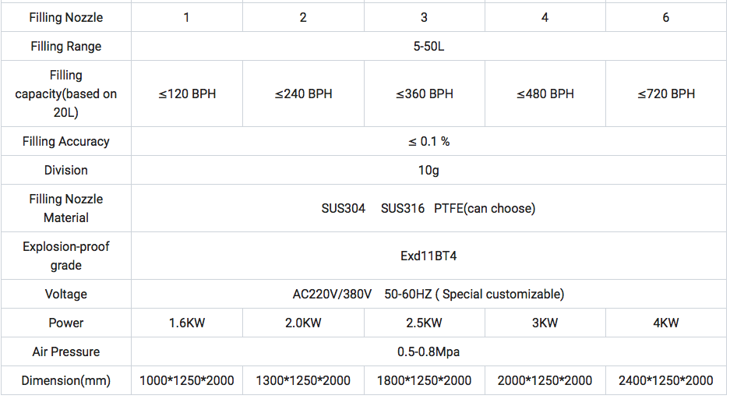Click the ≤480 BPH capacity cell

(x=545, y=94)
